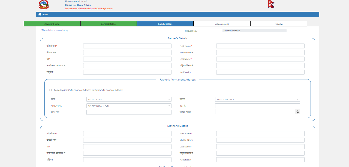The width and height of the screenshot is (349, 167).
Task: Focus Mother's English First Name field
Action: 260,134
